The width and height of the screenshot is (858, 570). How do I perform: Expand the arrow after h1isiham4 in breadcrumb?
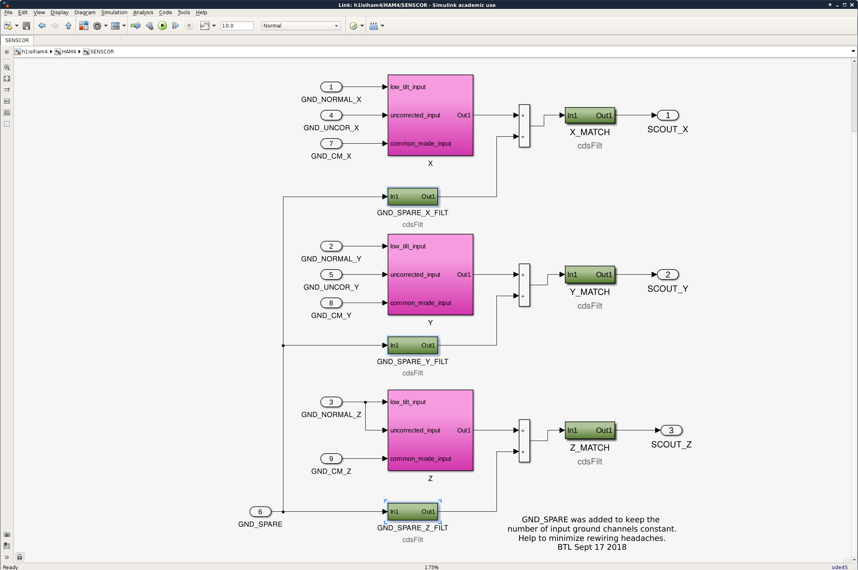coord(51,52)
